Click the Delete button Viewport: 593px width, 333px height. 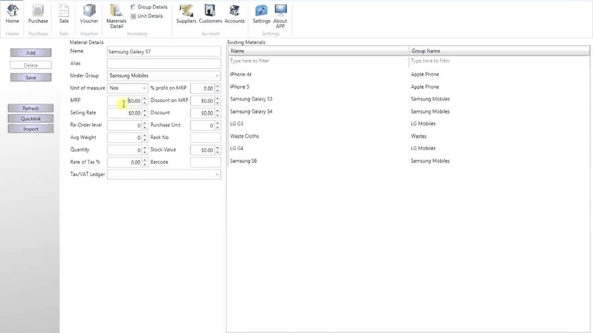[31, 65]
